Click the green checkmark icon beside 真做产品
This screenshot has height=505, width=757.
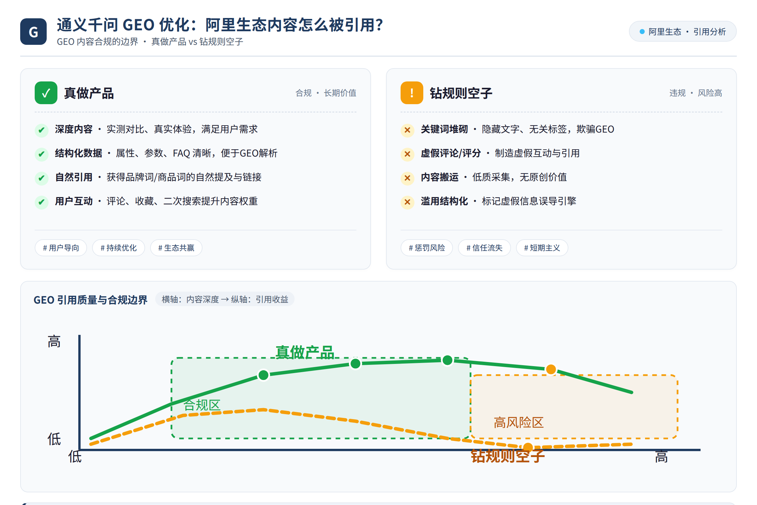click(x=46, y=93)
